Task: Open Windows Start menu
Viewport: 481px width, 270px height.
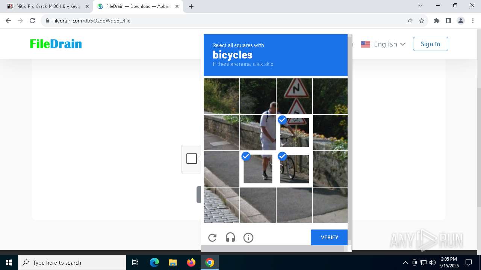Action: pos(9,262)
